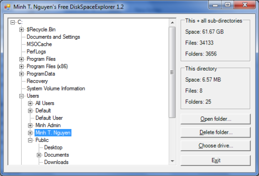This screenshot has width=259, height=176.
Task: Minimize the DiskSpaceExplorer window
Action: [x=215, y=5]
